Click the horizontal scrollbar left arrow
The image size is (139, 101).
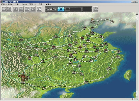coord(2,99)
